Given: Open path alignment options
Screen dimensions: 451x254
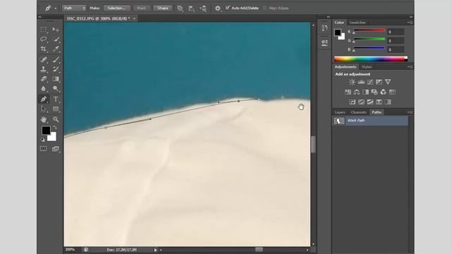Looking at the screenshot, I should (192, 8).
